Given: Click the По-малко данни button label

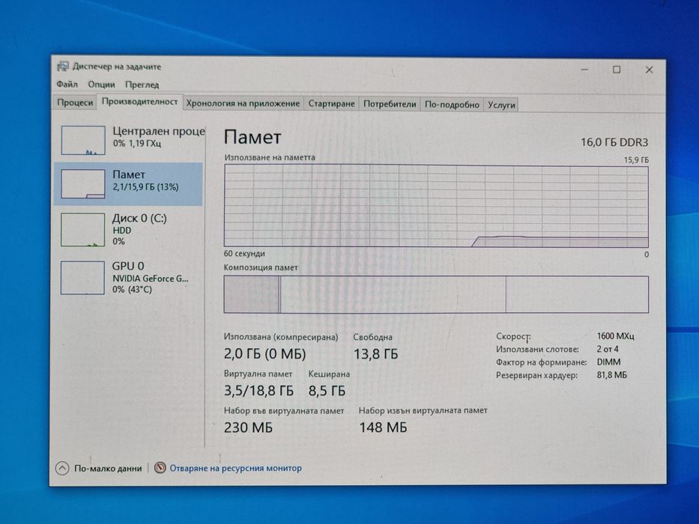Looking at the screenshot, I should pyautogui.click(x=108, y=469).
